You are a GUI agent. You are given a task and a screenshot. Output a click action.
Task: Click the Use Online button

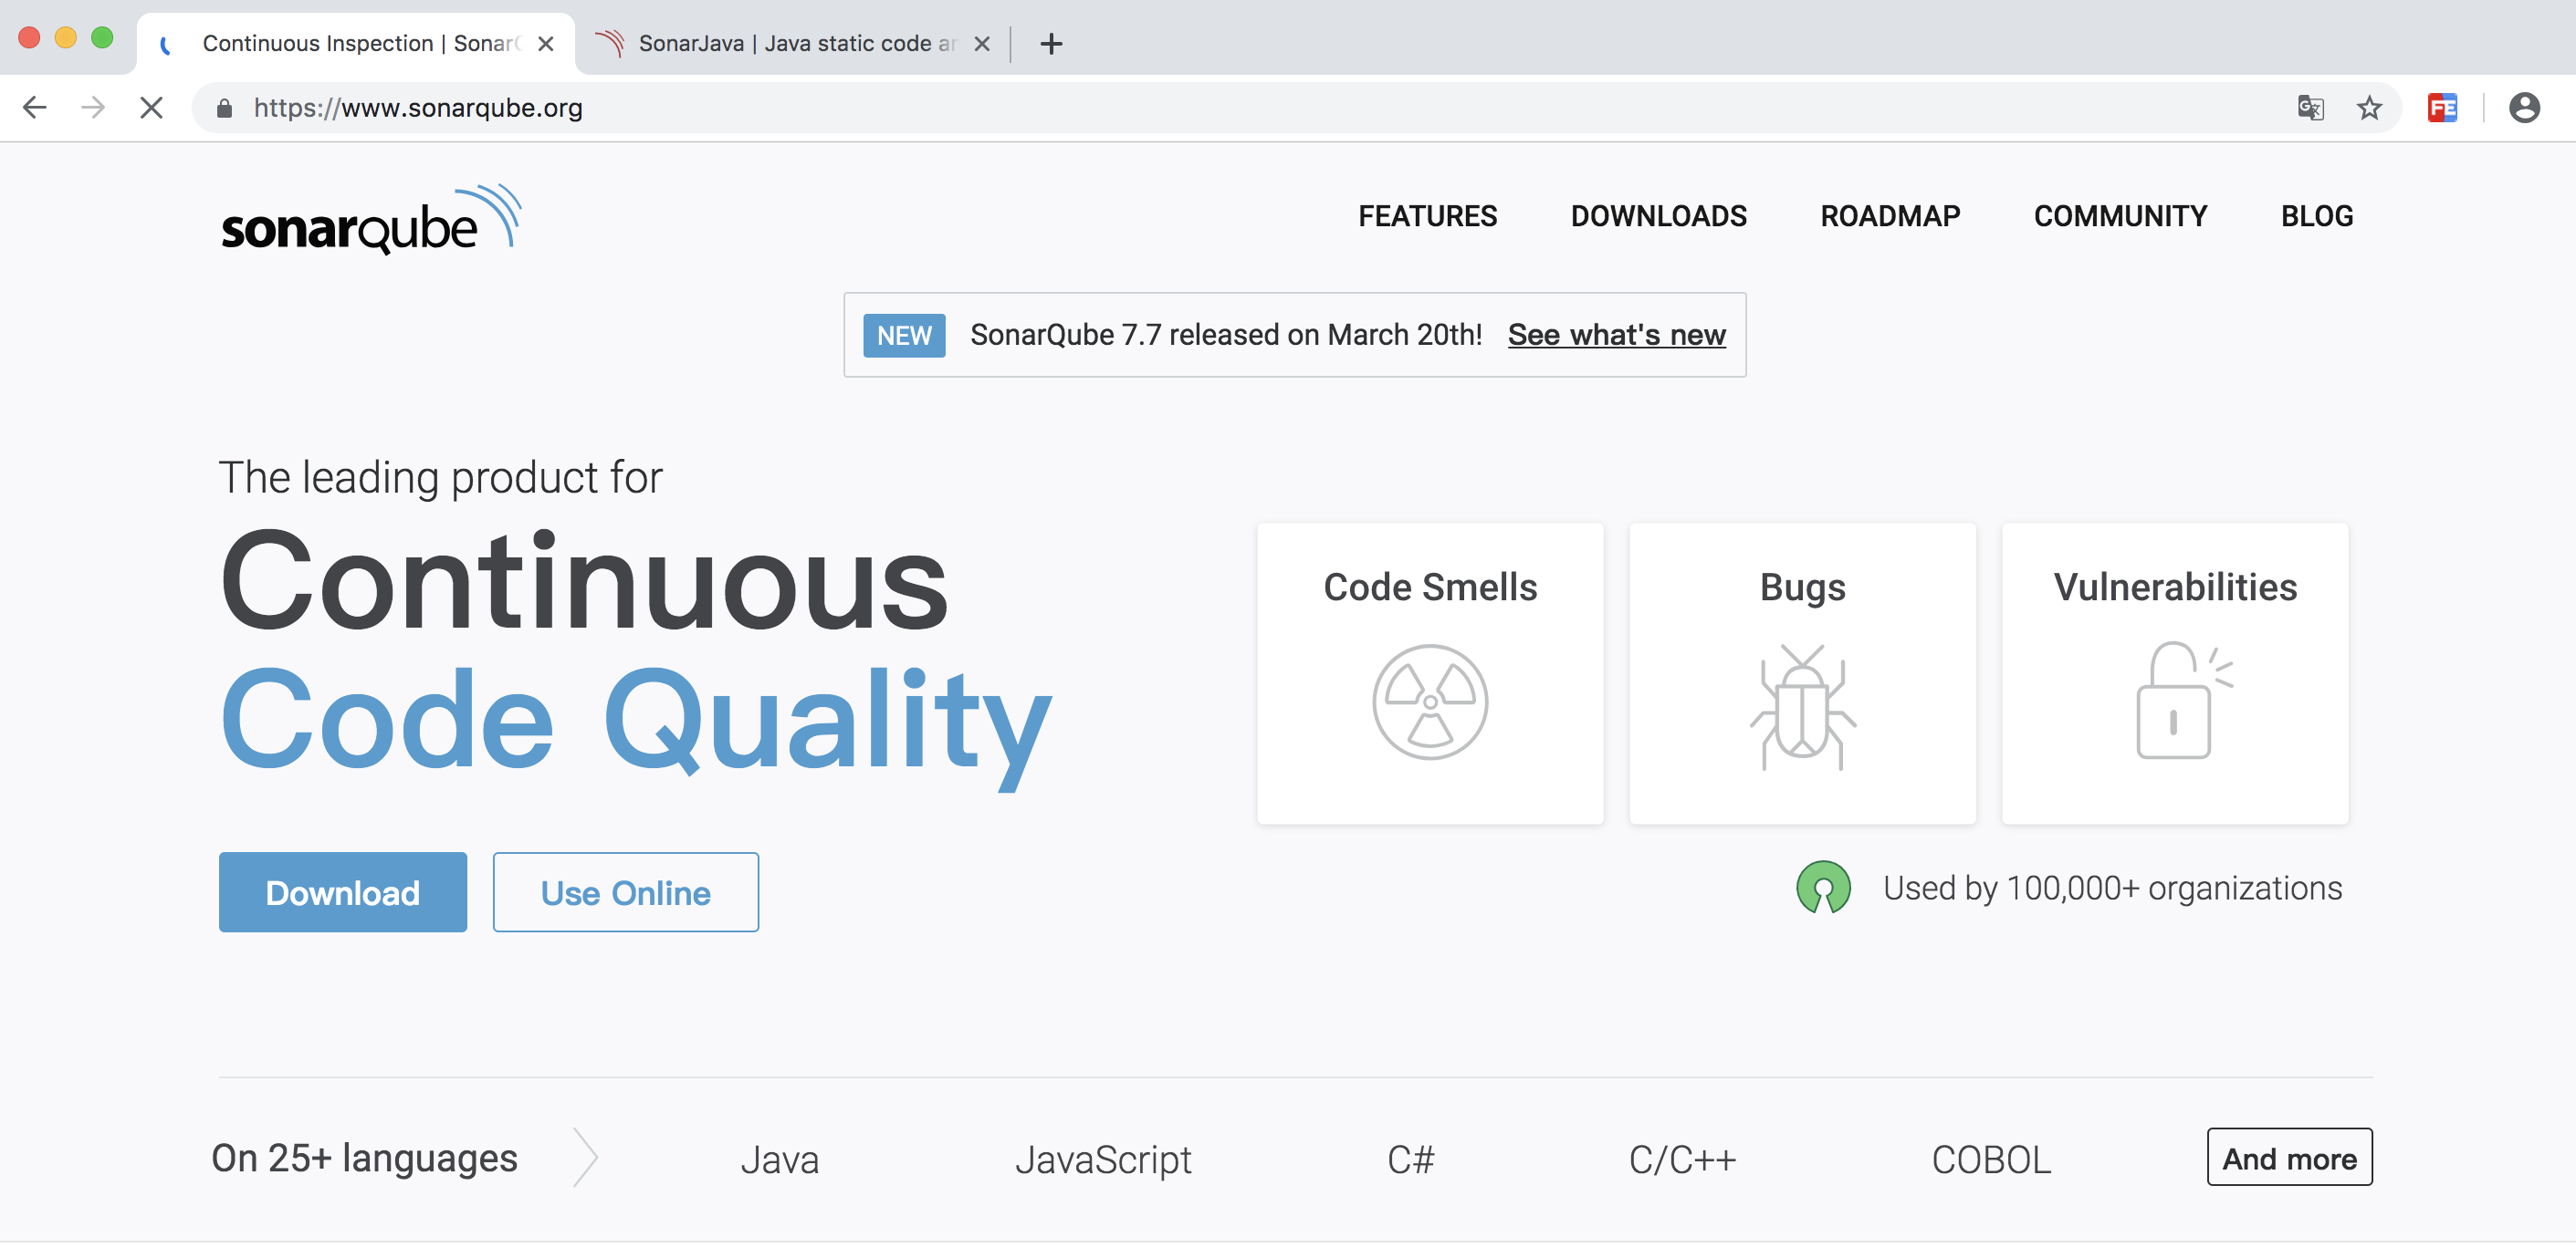(x=625, y=892)
